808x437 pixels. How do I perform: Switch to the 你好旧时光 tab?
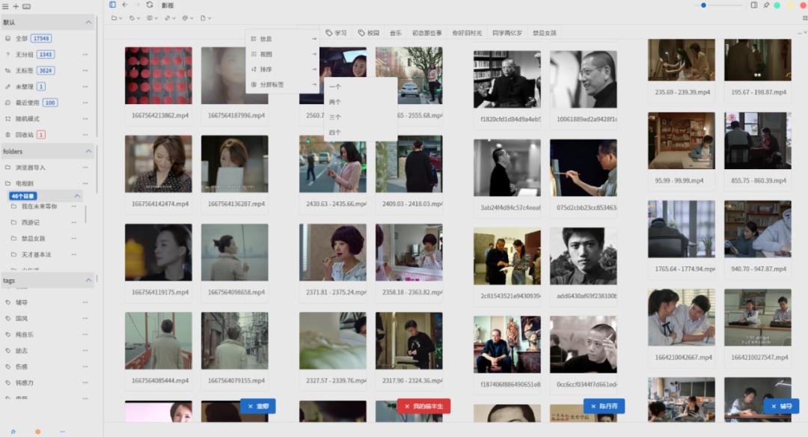[x=467, y=32]
